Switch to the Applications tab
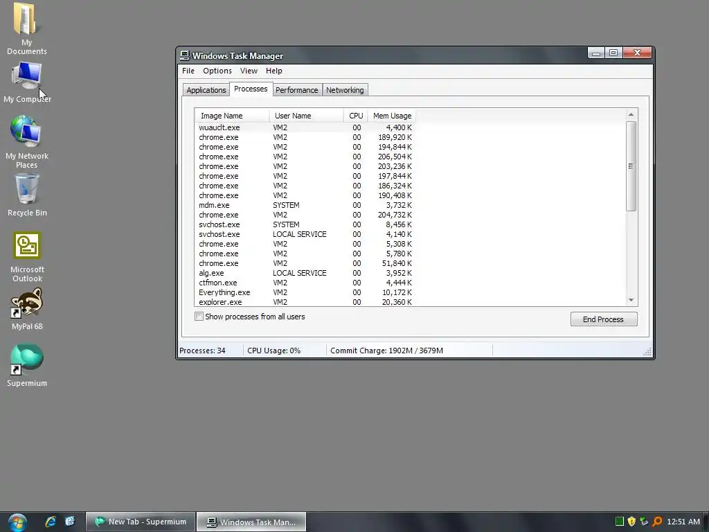The width and height of the screenshot is (709, 532). tap(206, 90)
